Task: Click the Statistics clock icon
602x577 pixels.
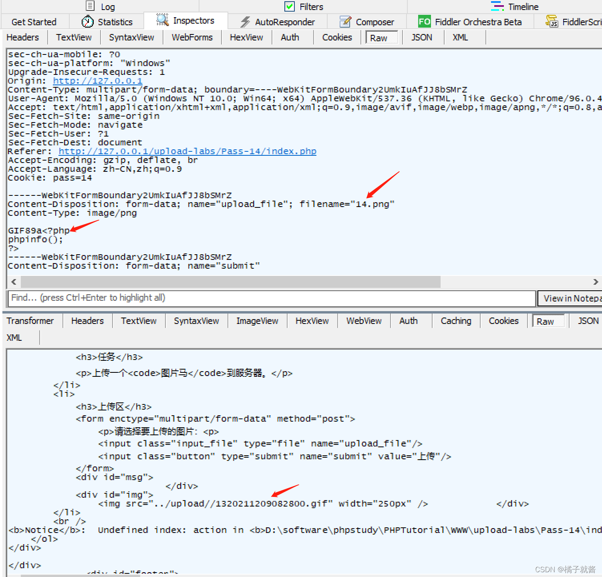Action: click(87, 22)
